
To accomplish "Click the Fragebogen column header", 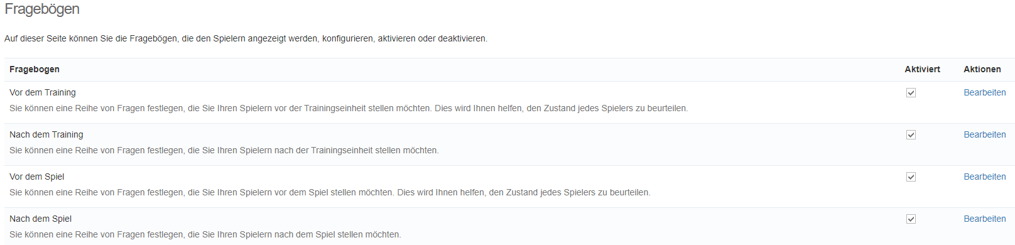I will [x=35, y=69].
